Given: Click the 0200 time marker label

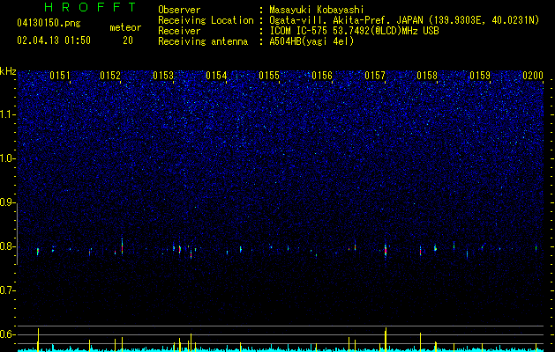Looking at the screenshot, I should click(x=533, y=76).
